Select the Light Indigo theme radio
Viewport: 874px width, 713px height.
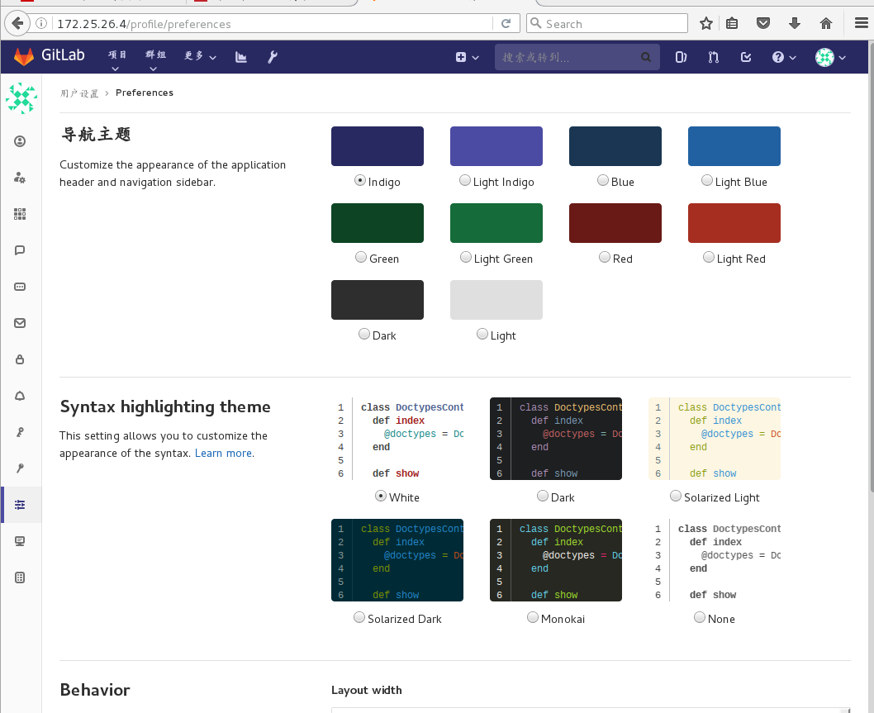[x=465, y=180]
